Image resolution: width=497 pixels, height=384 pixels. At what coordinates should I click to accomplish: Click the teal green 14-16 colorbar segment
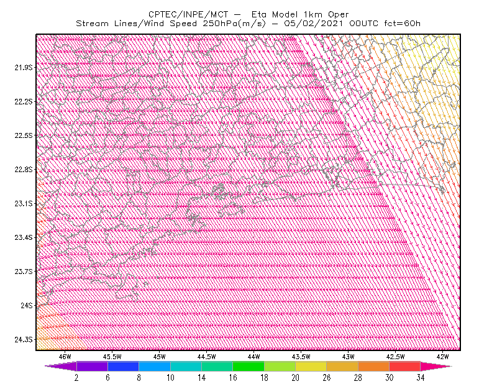tap(217, 366)
